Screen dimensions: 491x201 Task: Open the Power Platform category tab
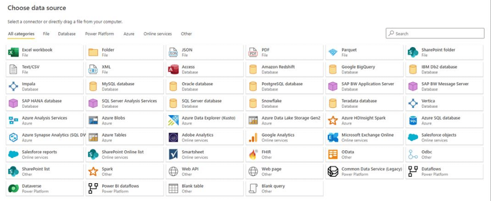100,33
